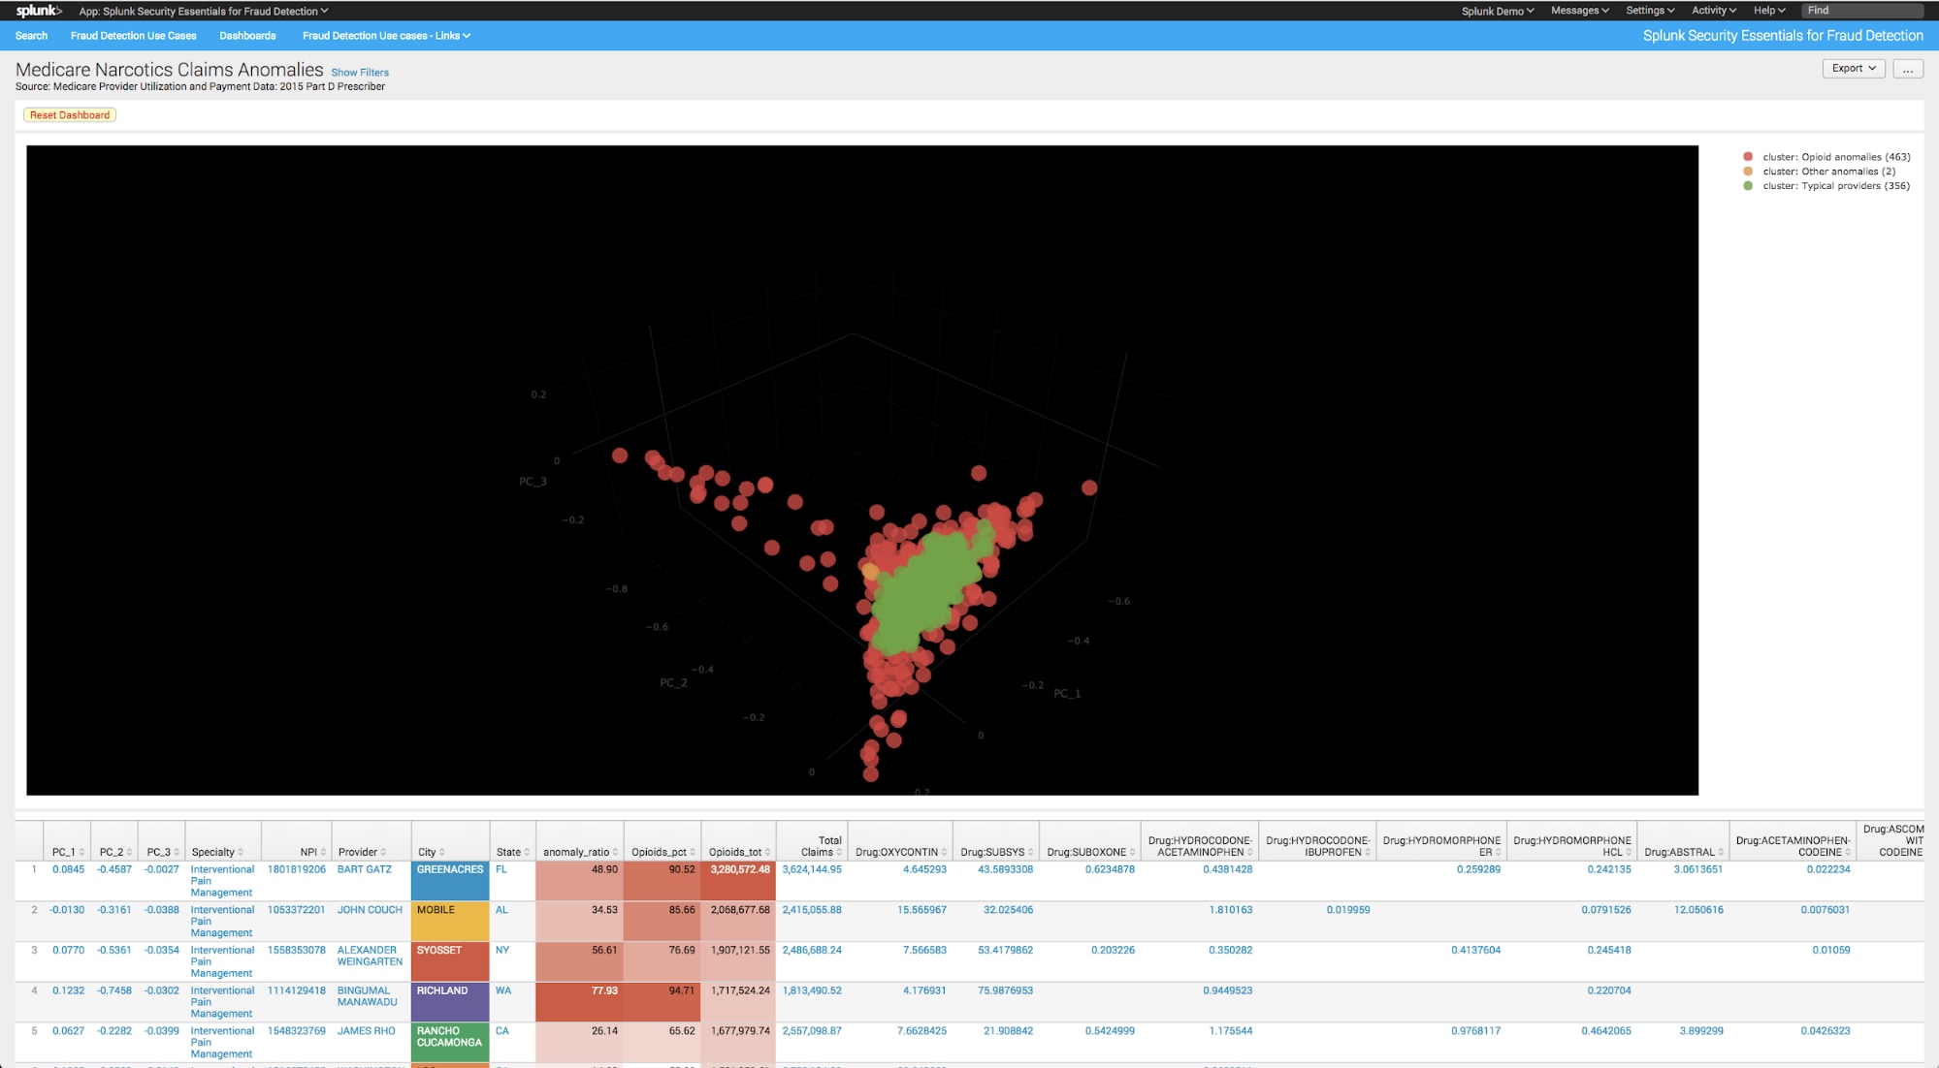Click Total Claims value 2,415,055.88
1939x1068 pixels.
(x=812, y=910)
